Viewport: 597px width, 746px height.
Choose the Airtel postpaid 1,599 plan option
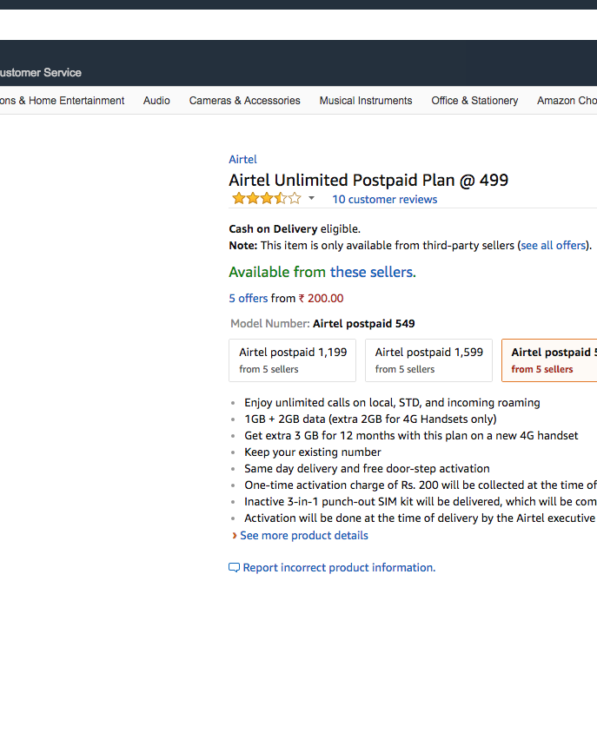pos(428,360)
